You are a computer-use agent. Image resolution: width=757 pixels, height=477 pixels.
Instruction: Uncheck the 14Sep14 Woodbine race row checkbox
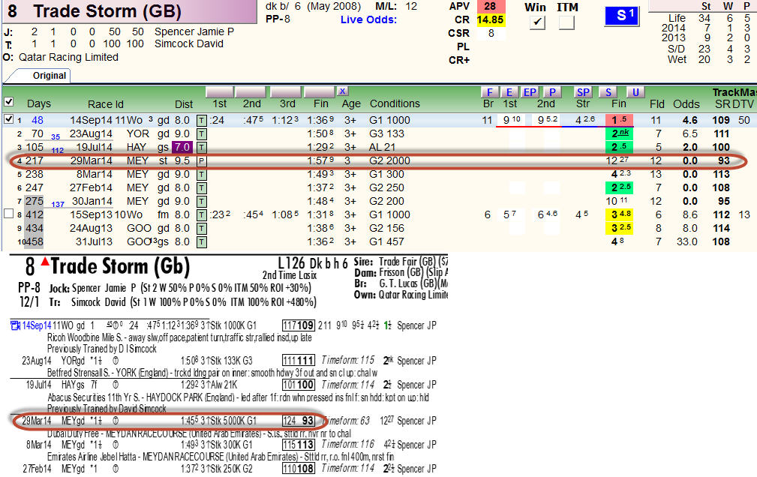[x=8, y=118]
